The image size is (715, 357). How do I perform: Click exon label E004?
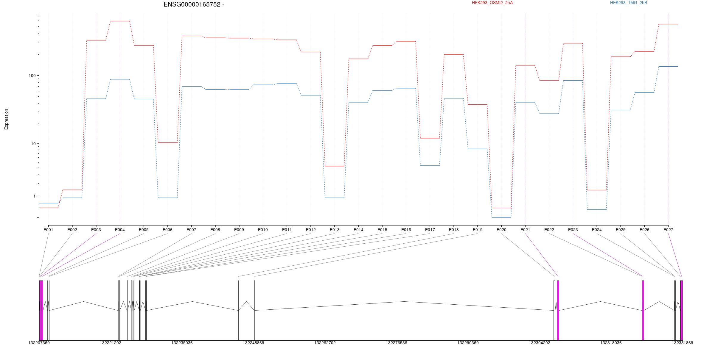pyautogui.click(x=120, y=230)
